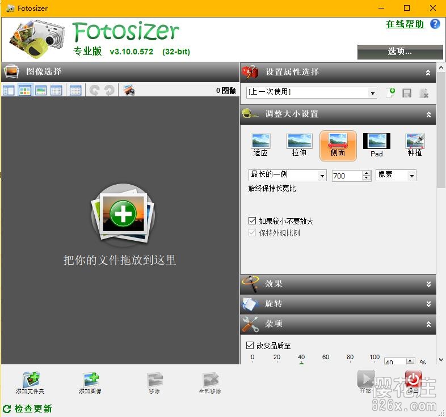Switch to the list table view icon
The width and height of the screenshot is (446, 417).
coord(56,91)
